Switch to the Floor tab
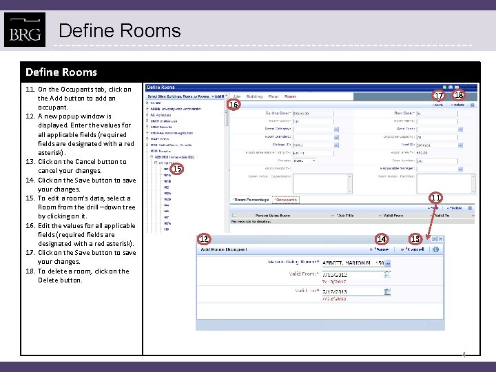 click(x=273, y=96)
